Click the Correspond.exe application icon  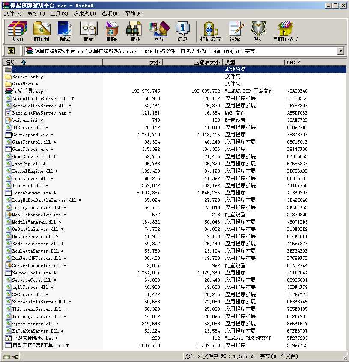(8, 135)
